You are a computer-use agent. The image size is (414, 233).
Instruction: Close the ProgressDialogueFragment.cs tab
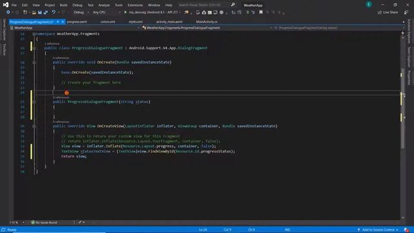(x=63, y=21)
